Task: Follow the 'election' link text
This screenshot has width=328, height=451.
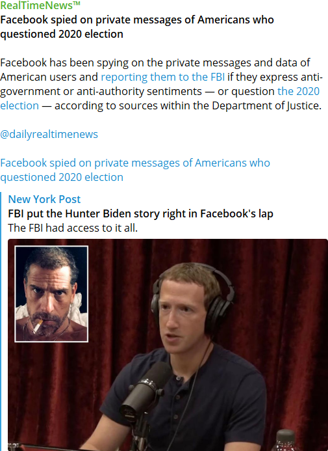Action: 19,105
